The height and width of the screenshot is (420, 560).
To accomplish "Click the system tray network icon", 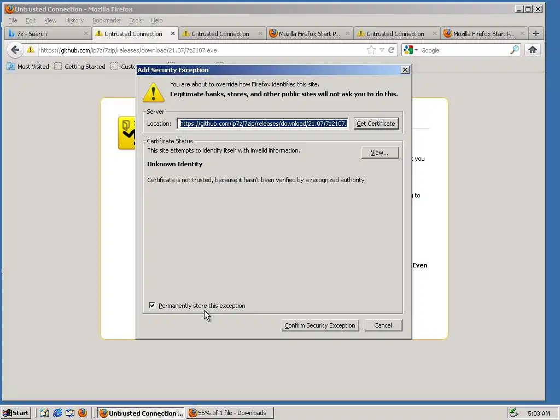I will (514, 413).
